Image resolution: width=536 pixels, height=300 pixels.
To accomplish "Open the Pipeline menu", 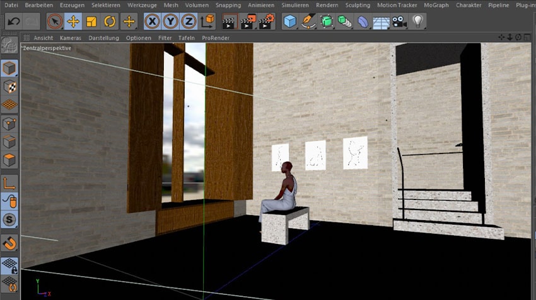I will point(499,5).
